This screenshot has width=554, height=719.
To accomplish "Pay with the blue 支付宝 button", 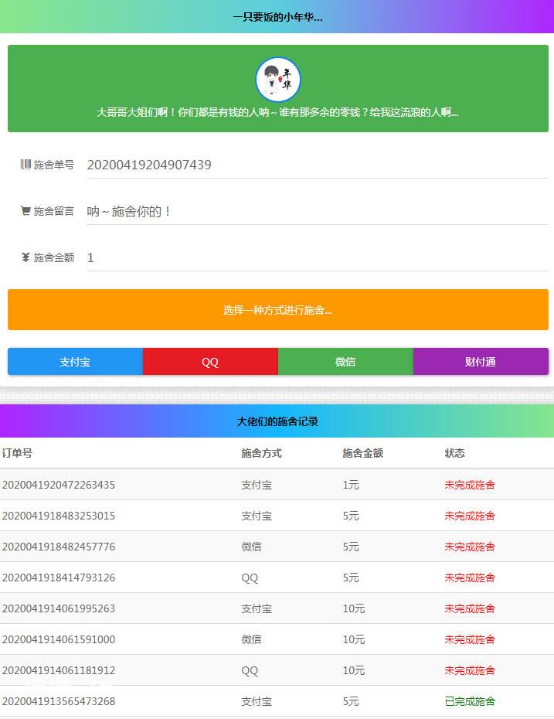I will pyautogui.click(x=75, y=361).
